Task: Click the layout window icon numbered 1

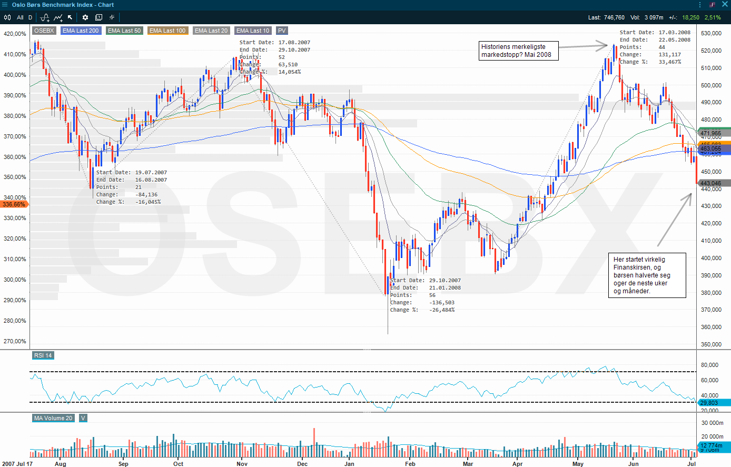Action: tap(98, 17)
